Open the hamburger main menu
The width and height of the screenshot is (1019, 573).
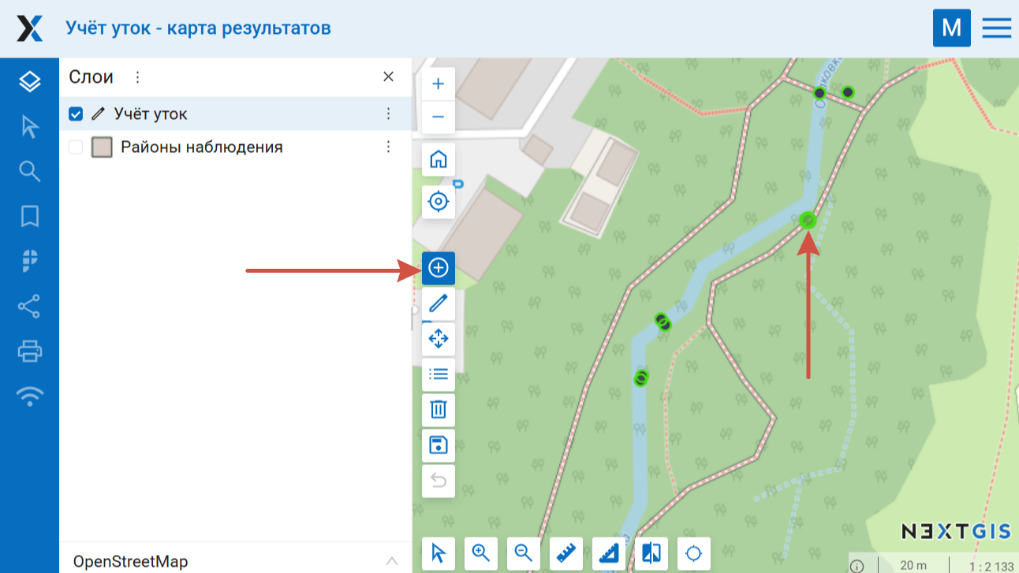click(996, 28)
